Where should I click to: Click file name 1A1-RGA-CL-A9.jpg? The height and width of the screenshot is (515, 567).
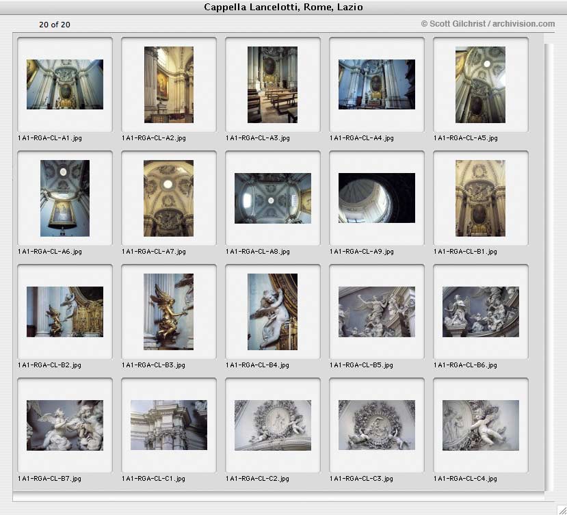362,252
